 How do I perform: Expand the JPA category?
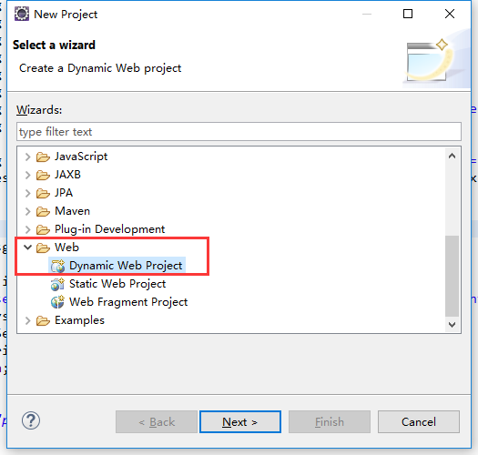(x=27, y=193)
